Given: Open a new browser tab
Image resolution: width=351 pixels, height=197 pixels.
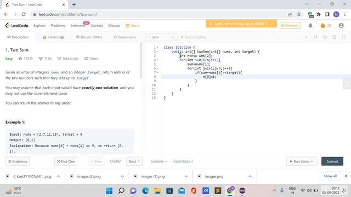Looking at the screenshot, I should click(x=74, y=4).
